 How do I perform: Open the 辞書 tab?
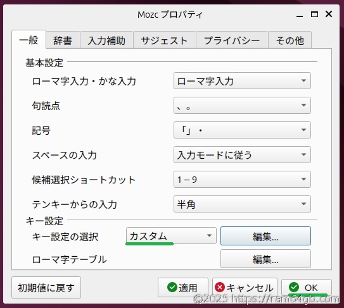click(x=63, y=40)
